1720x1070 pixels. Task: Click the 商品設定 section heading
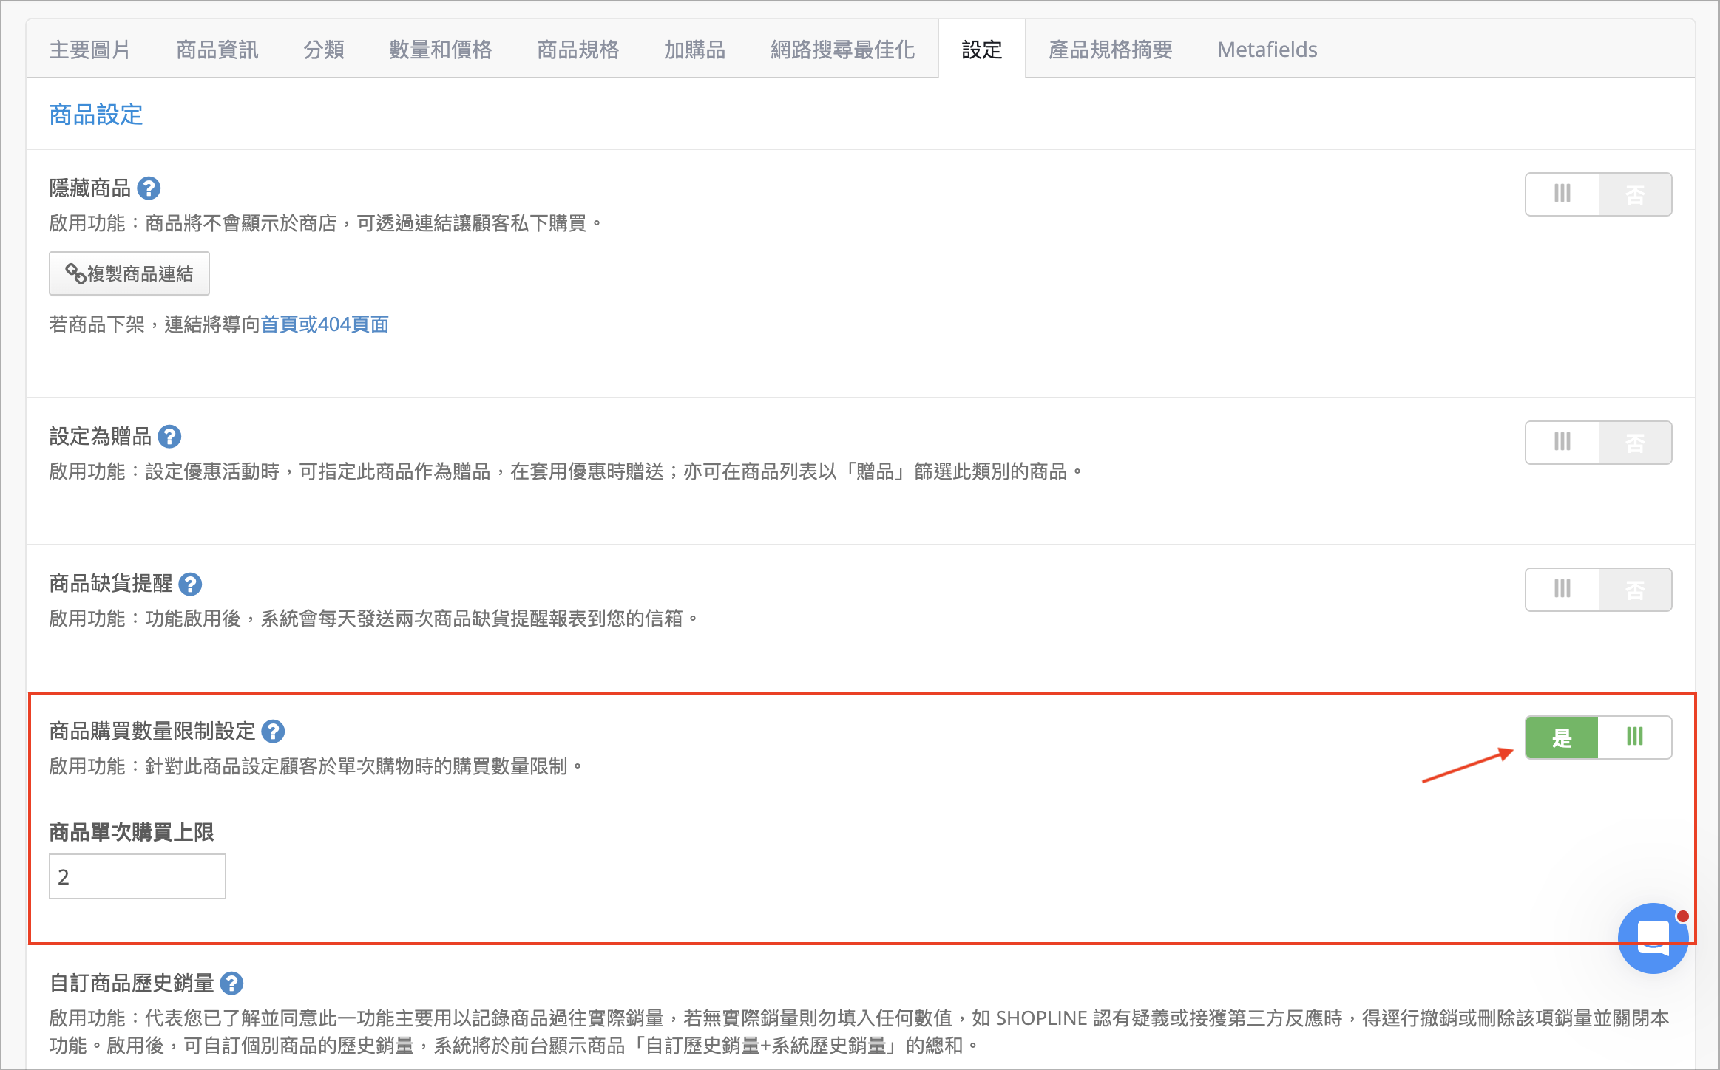[x=96, y=115]
